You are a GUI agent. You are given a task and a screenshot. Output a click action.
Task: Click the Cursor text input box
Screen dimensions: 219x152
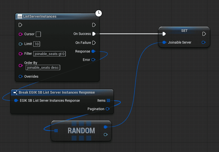[x=39, y=34]
